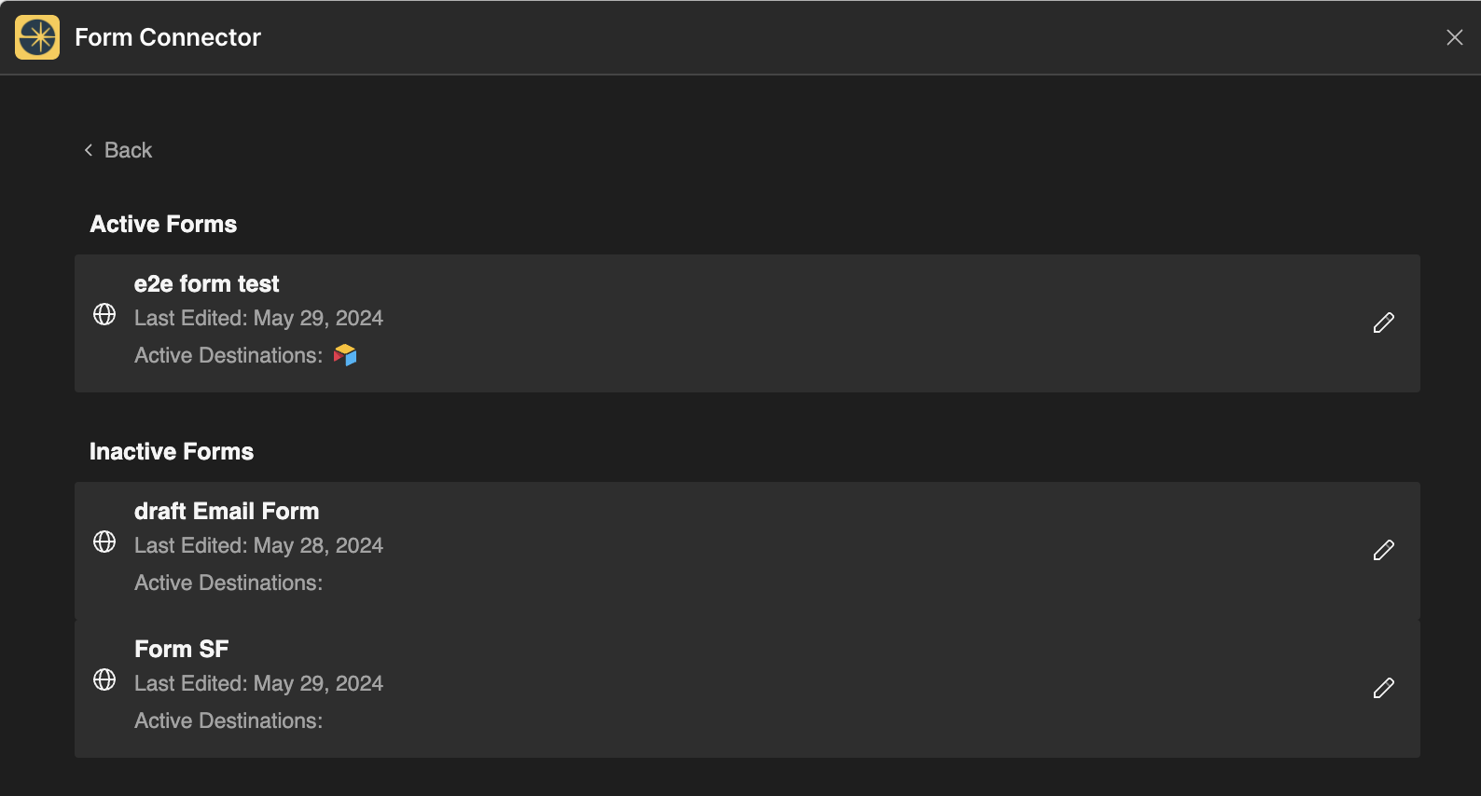
Task: Click globe icon beside Form SF
Action: (104, 679)
